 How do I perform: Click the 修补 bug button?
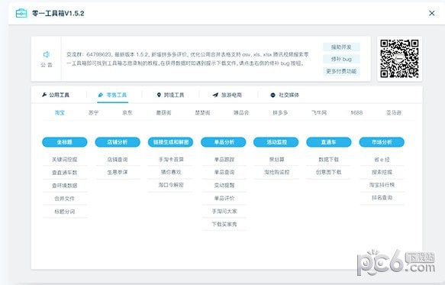[341, 59]
